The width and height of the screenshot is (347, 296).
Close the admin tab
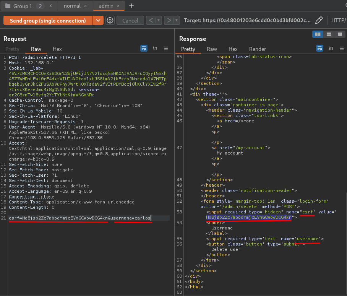pyautogui.click(x=118, y=6)
